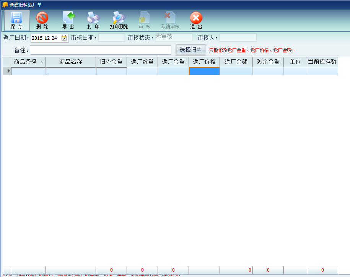Click the Print (打印) toolbar icon
Screen dimensions: 350x277
[93, 20]
